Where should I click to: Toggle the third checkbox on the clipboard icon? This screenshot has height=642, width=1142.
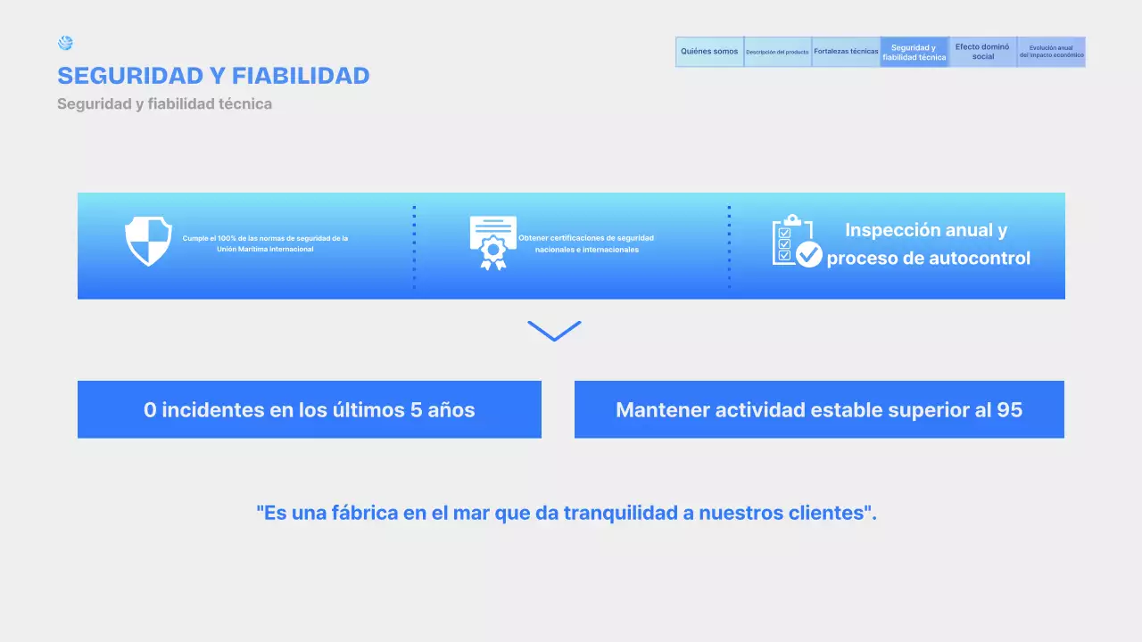[784, 254]
